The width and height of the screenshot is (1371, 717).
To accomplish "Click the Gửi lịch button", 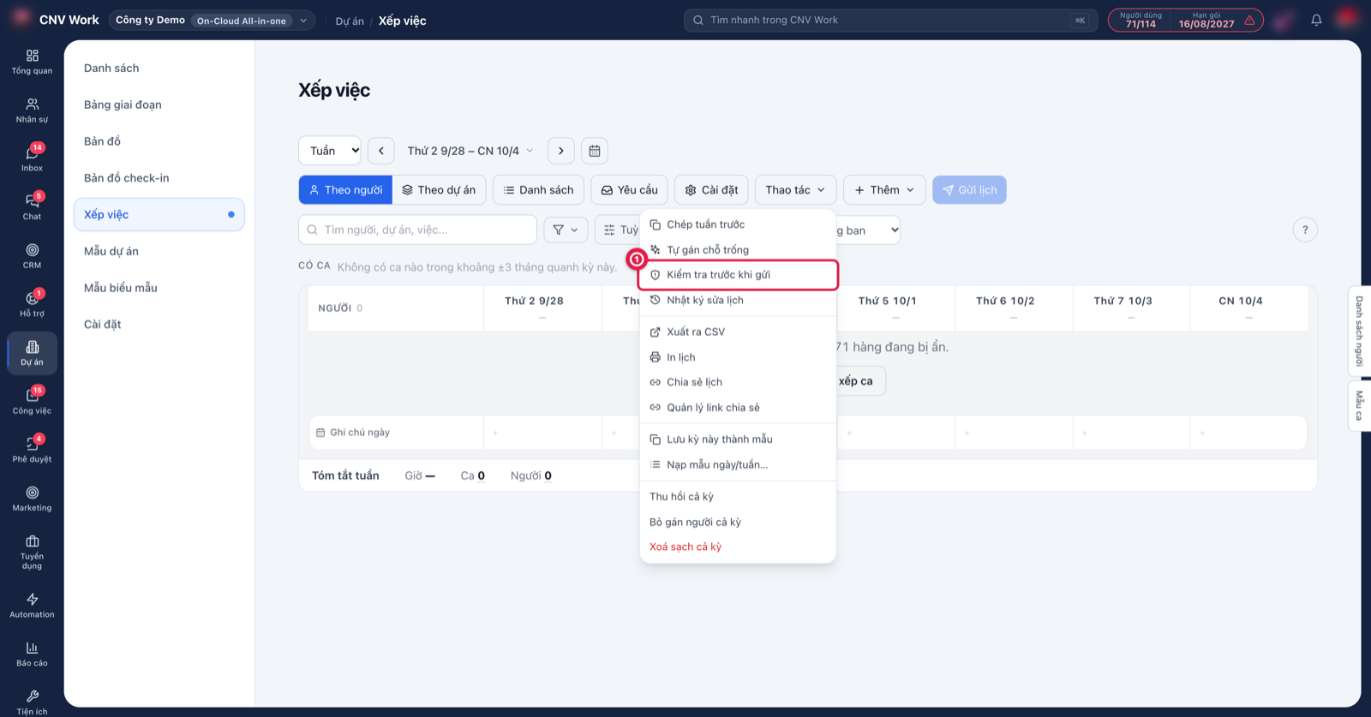I will click(969, 190).
